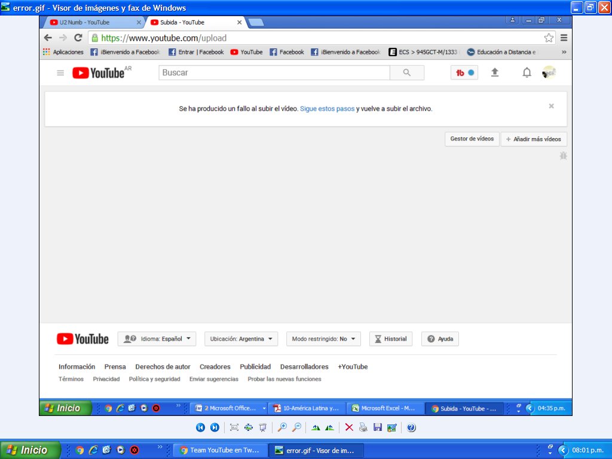The width and height of the screenshot is (612, 459).
Task: Click the Añadir más vídeos button
Action: (534, 139)
